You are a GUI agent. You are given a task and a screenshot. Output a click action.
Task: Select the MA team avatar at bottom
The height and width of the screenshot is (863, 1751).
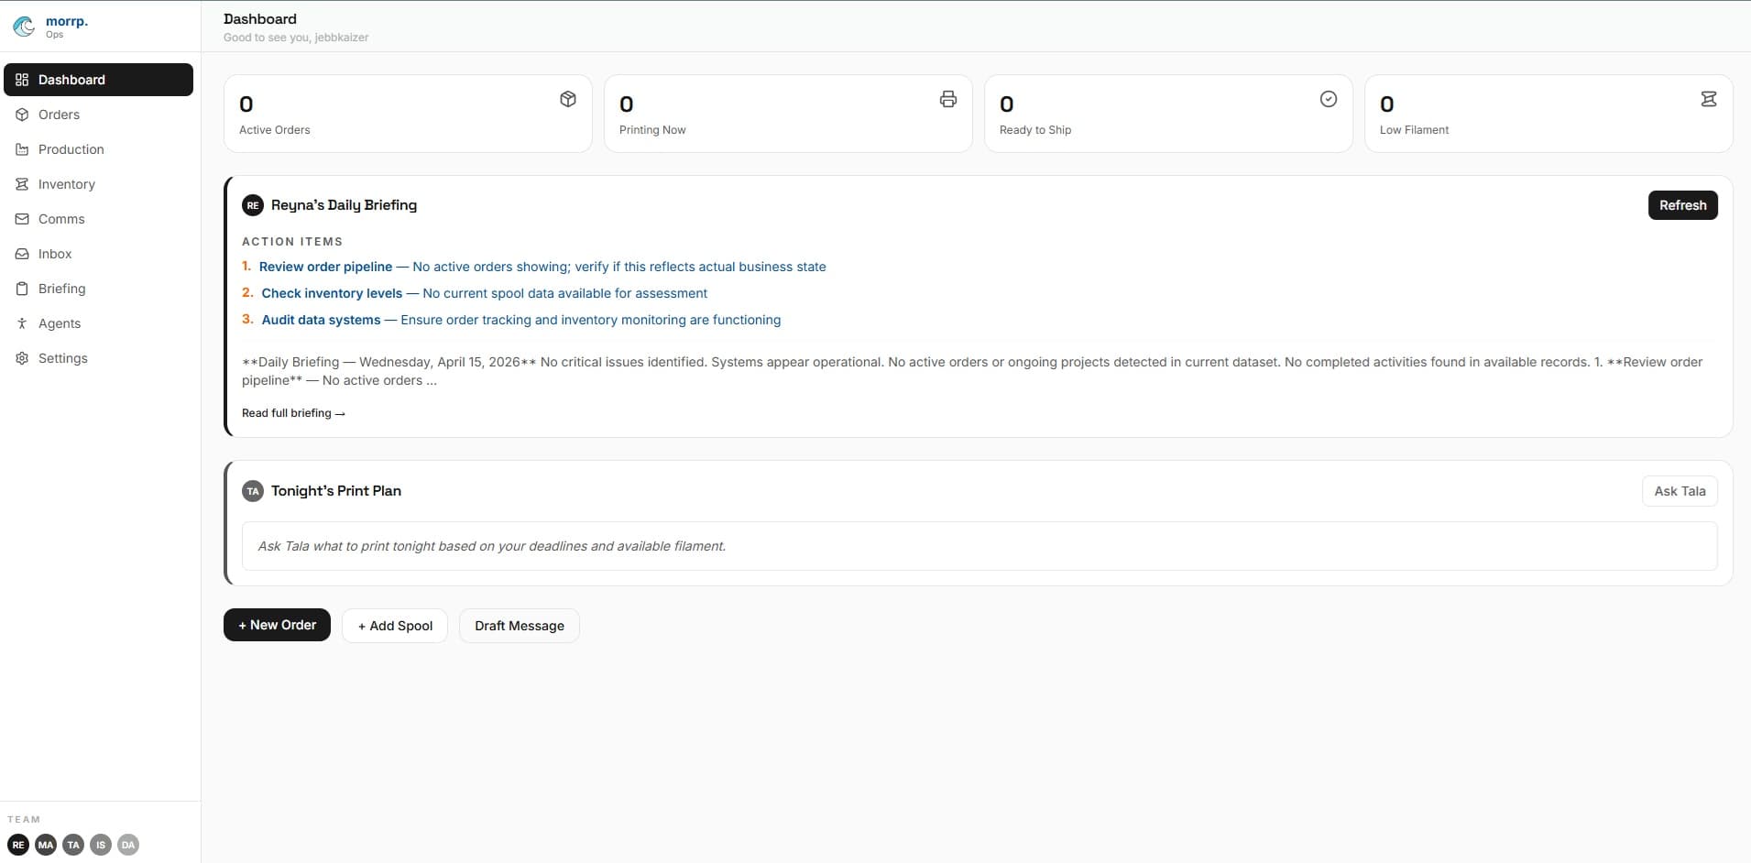tap(46, 845)
